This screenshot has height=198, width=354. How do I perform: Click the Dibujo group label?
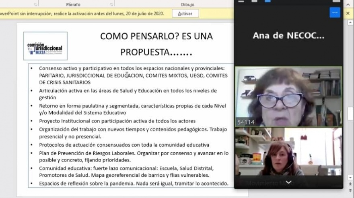[187, 4]
